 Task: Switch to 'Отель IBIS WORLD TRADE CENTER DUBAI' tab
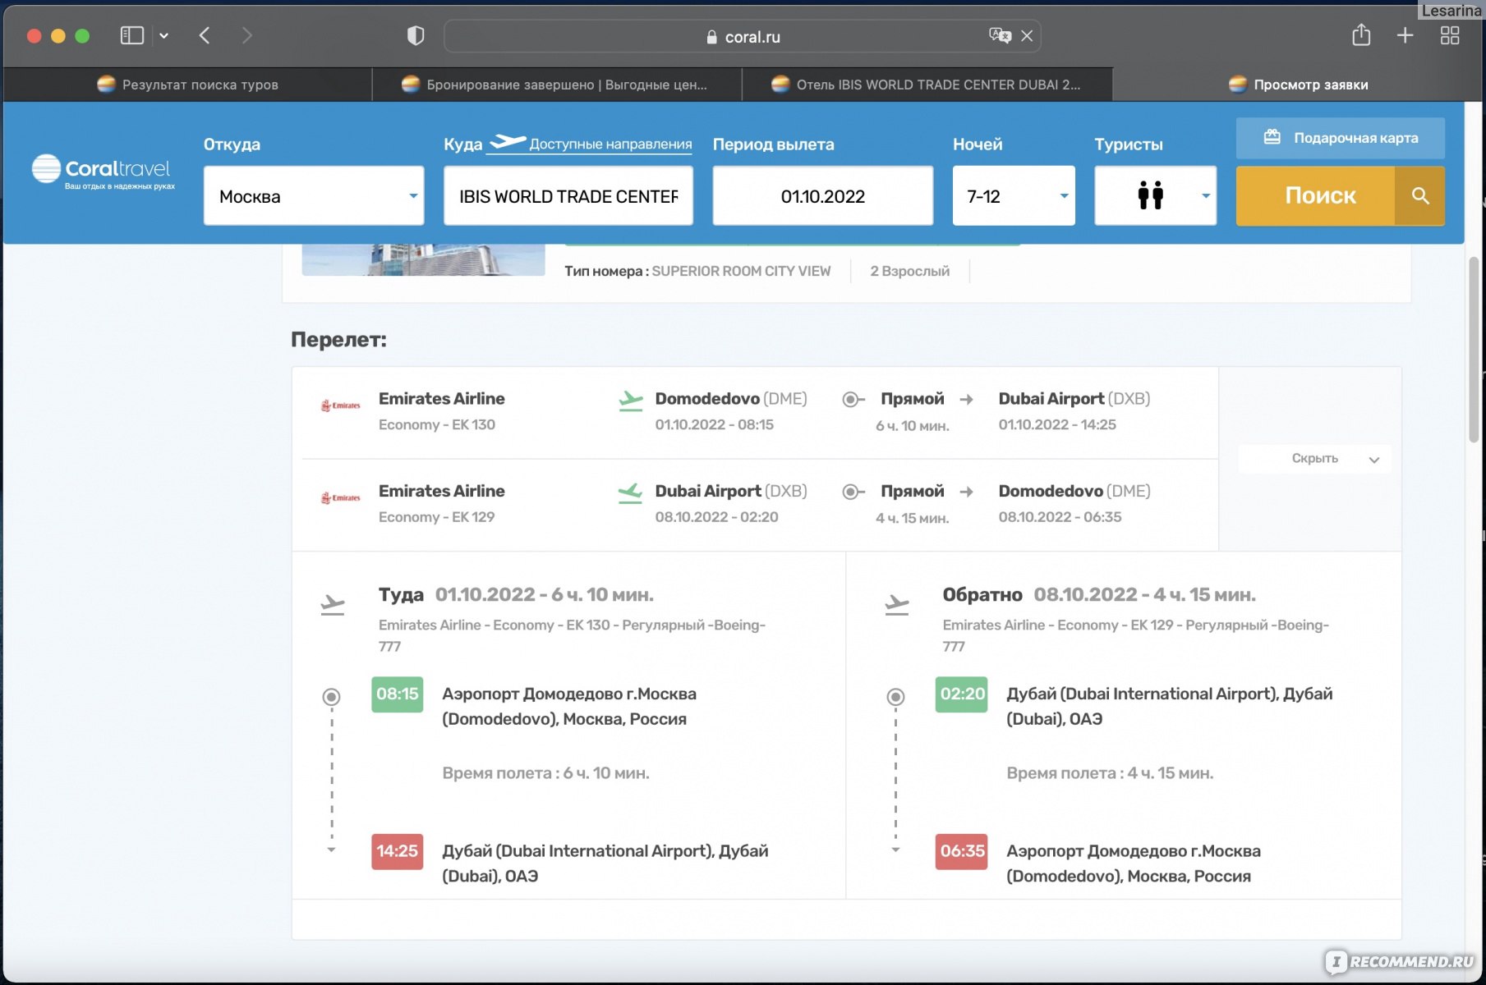[x=927, y=85]
